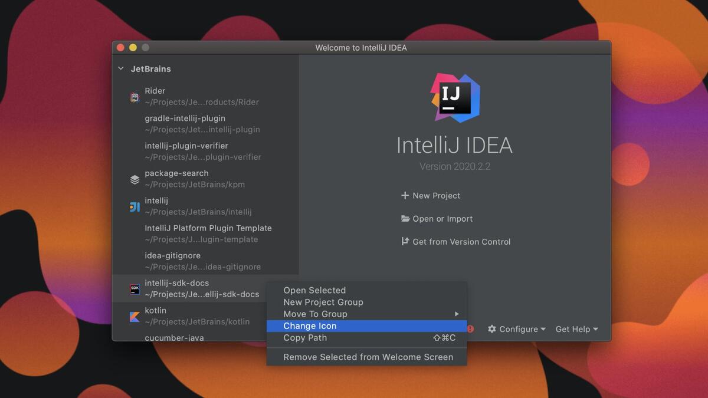Click Get from Version Control
708x398 pixels.
pos(456,242)
